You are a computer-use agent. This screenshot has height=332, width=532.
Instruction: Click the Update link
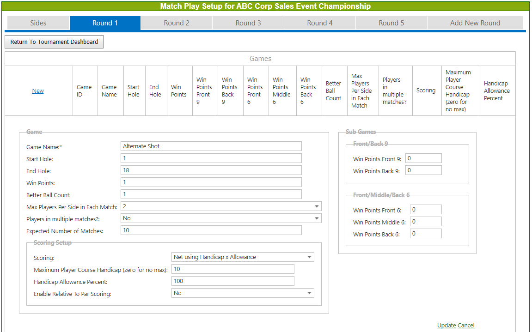[446, 326]
